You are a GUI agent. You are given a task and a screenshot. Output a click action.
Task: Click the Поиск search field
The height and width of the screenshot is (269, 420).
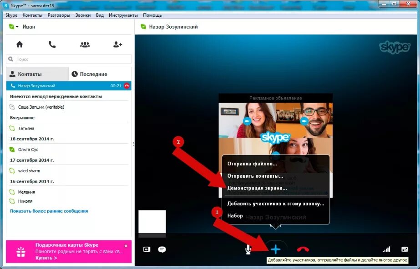click(69, 59)
